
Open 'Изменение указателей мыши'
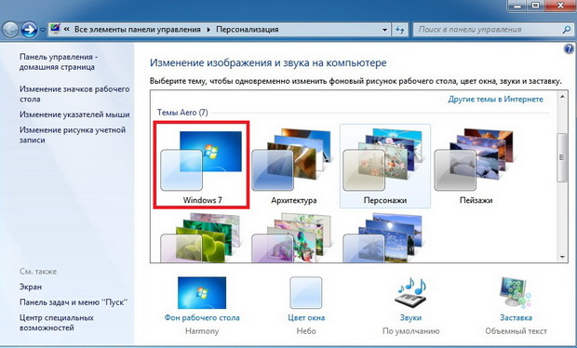pyautogui.click(x=74, y=114)
